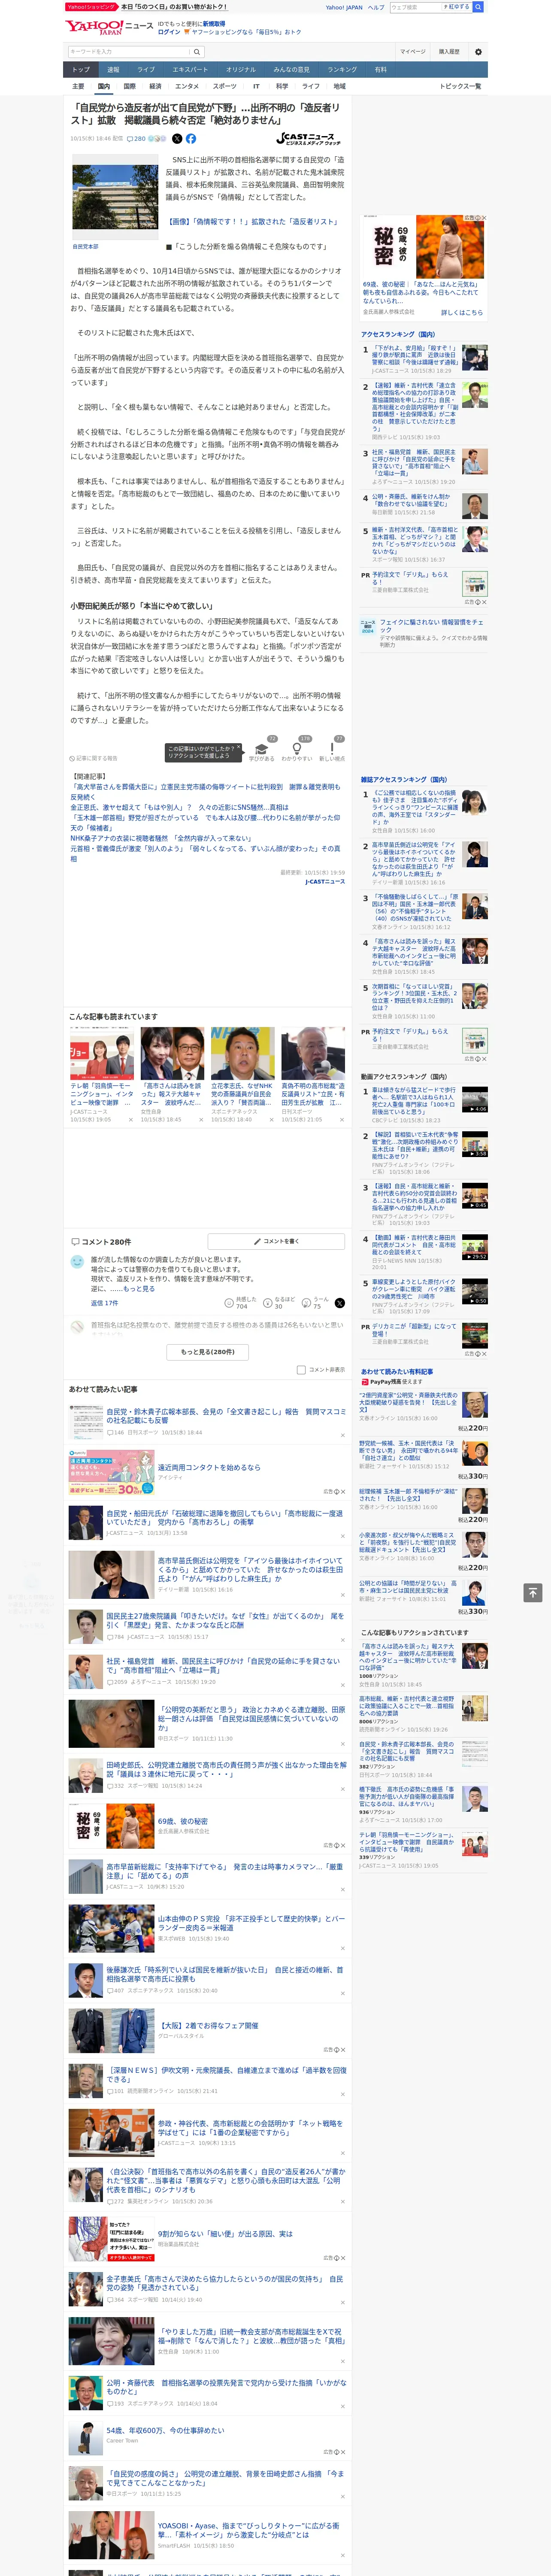Open the 280 comments count icon

(x=136, y=139)
